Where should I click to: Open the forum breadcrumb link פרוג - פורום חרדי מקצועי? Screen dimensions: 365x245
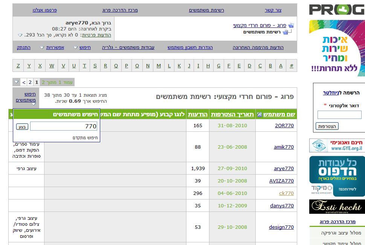click(260, 25)
